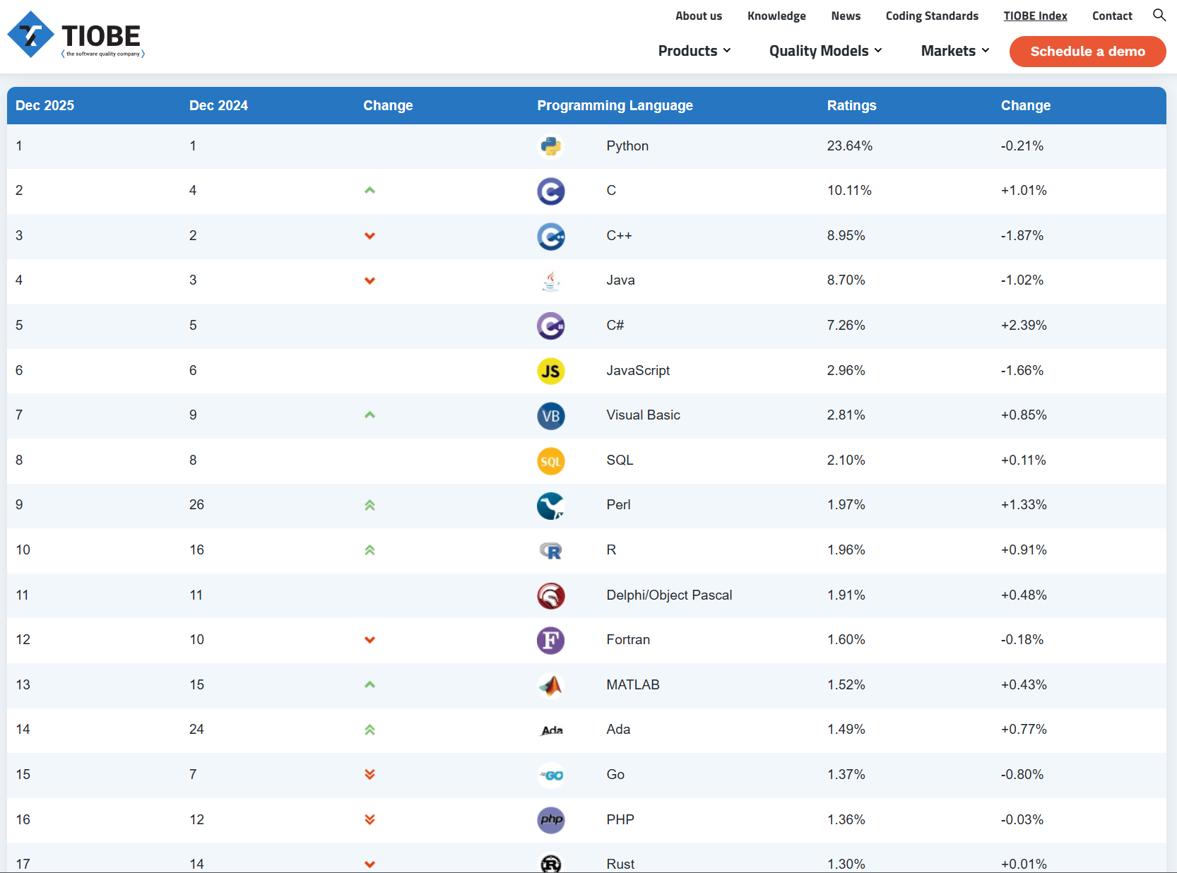This screenshot has height=873, width=1177.
Task: Click the SQL orange icon
Action: [x=550, y=461]
